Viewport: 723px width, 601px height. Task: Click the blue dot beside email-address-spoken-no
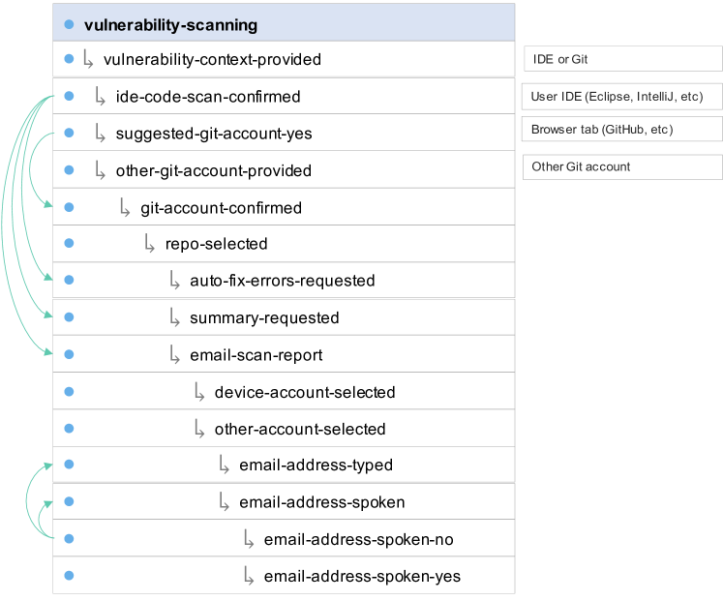(68, 539)
